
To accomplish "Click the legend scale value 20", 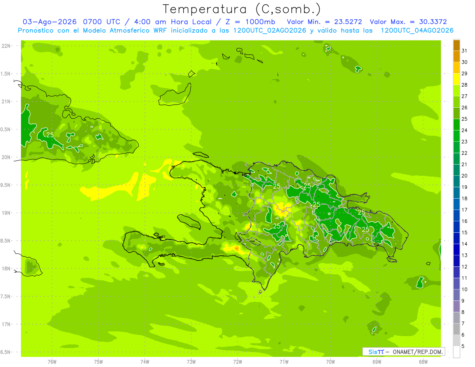I will coord(464,176).
